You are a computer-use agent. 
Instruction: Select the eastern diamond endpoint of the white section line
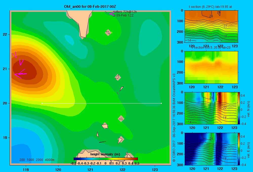161,103
